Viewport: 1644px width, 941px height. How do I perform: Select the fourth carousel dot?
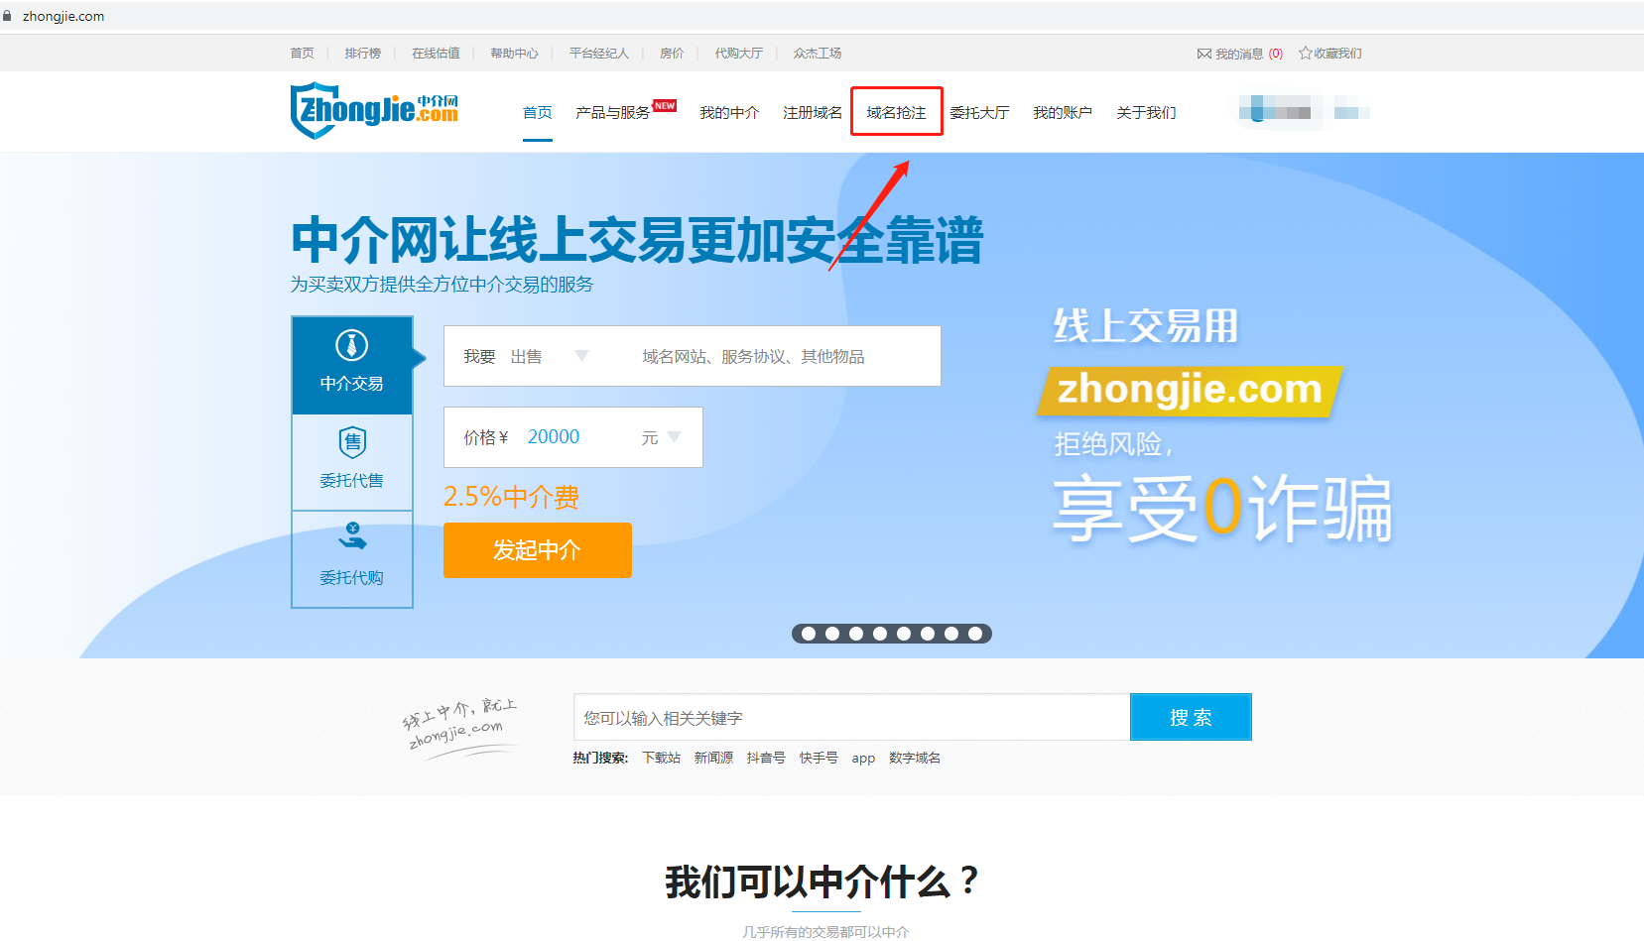[880, 634]
